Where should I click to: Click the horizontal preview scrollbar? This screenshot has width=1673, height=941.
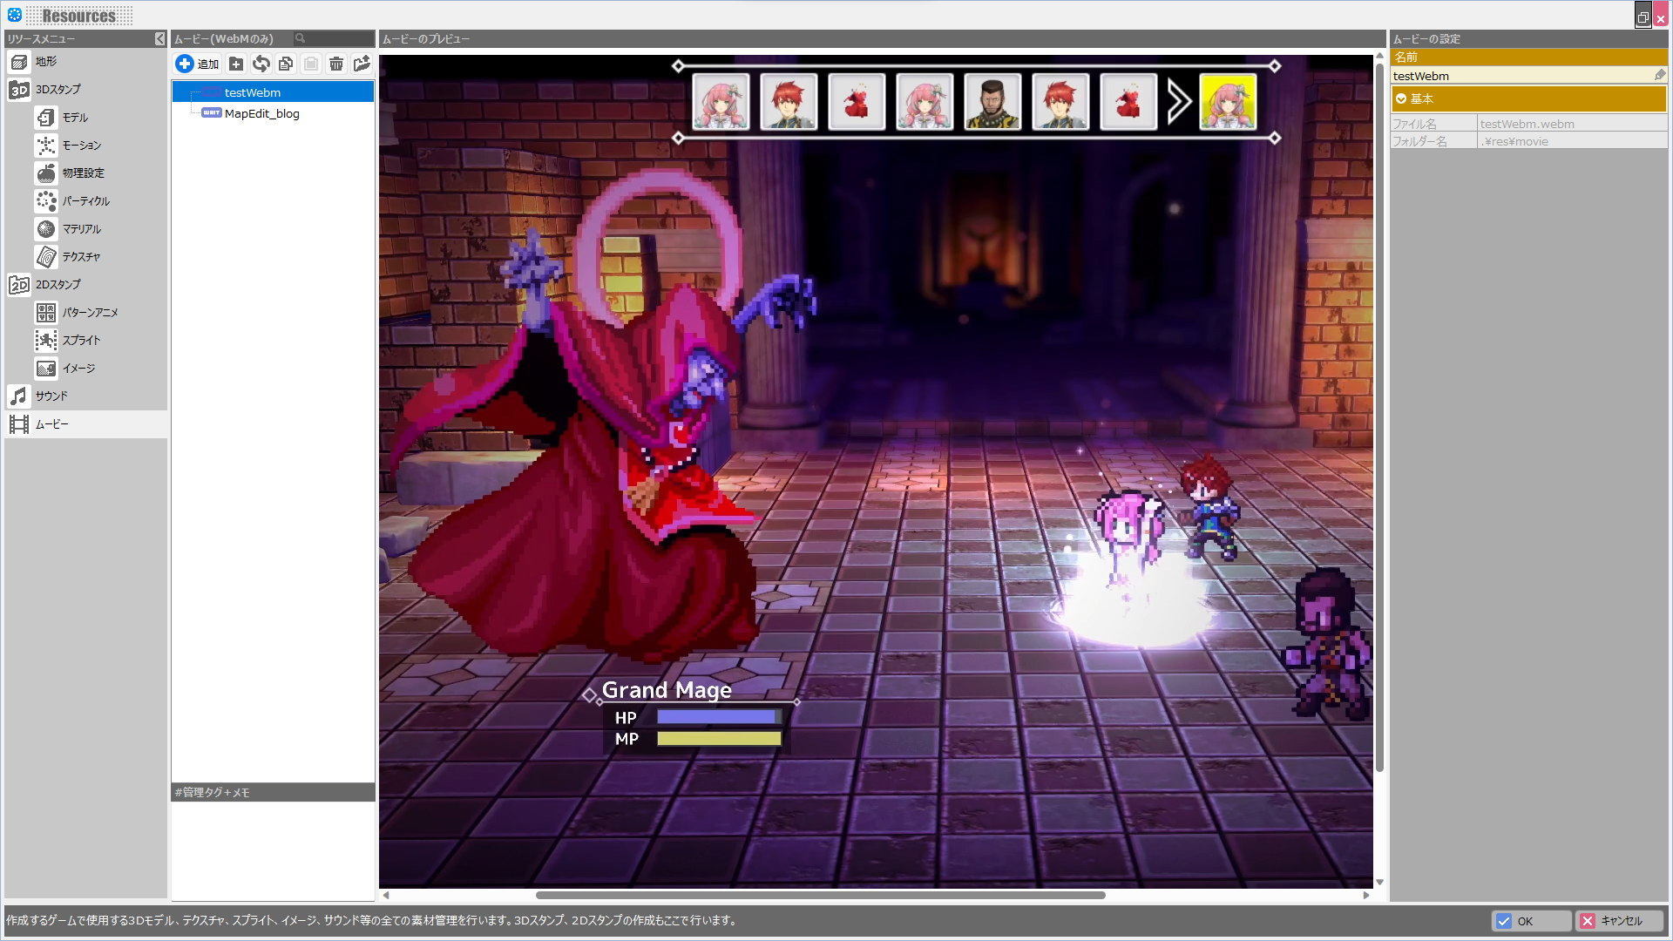click(819, 895)
